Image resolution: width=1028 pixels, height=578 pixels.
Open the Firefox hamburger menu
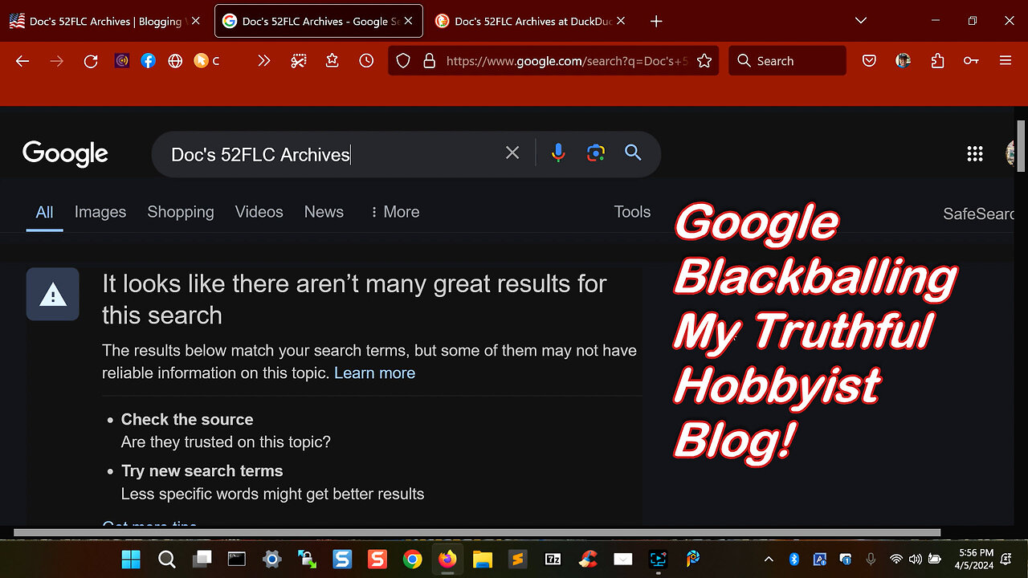tap(1006, 61)
